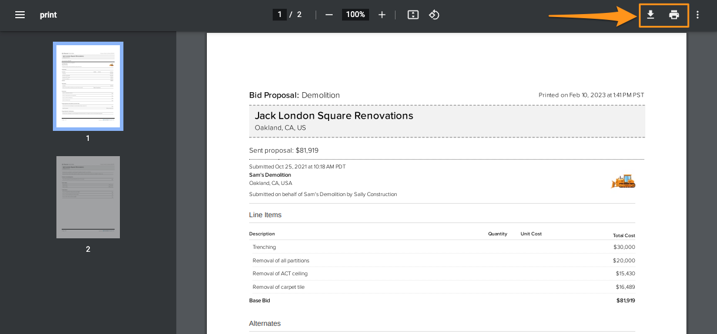Click the Removal of ACT ceiling row
This screenshot has height=334, width=717.
click(x=280, y=274)
